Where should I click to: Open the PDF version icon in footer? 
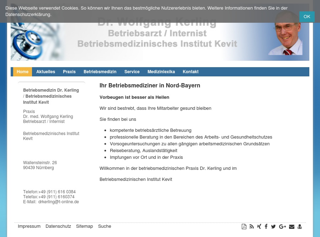[x=244, y=226]
